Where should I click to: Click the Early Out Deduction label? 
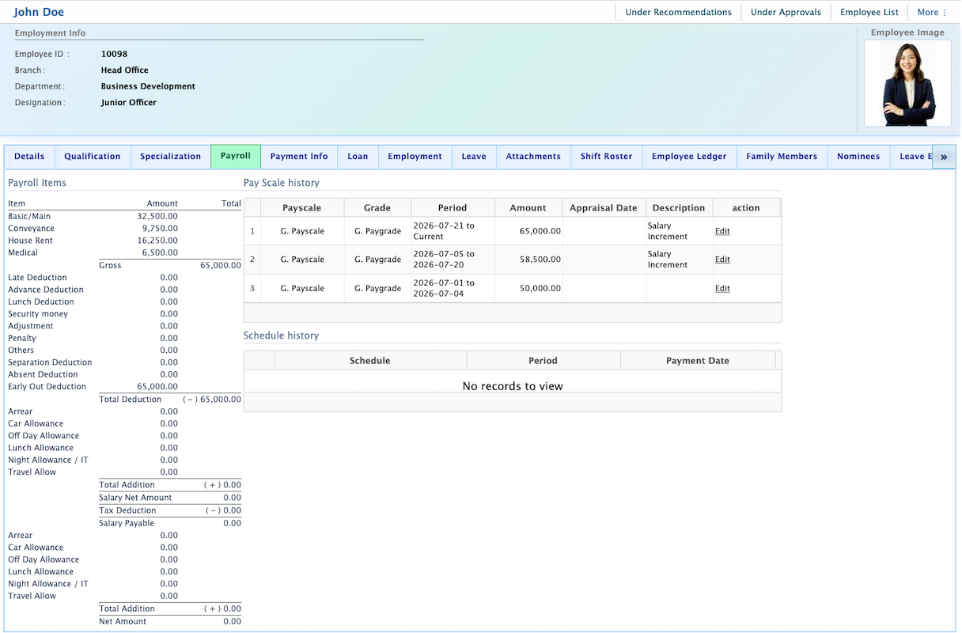[47, 387]
